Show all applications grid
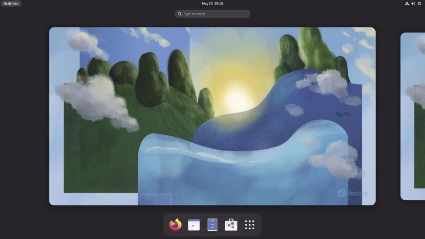The image size is (425, 239). pyautogui.click(x=250, y=225)
